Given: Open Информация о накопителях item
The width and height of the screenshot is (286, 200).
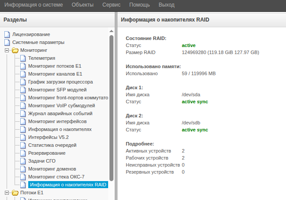Looking at the screenshot, I should click(x=60, y=129).
